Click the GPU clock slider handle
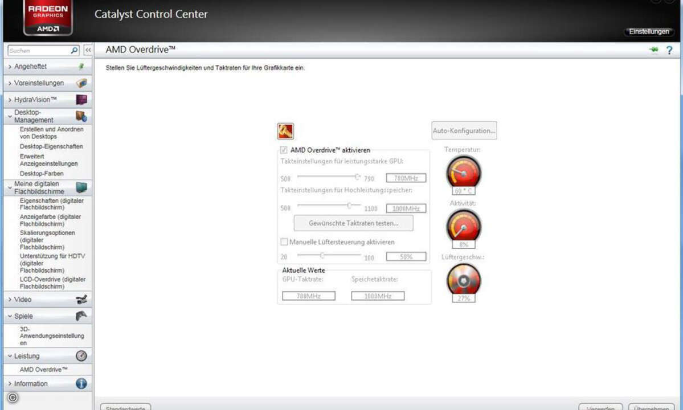This screenshot has width=683, height=410. click(358, 177)
